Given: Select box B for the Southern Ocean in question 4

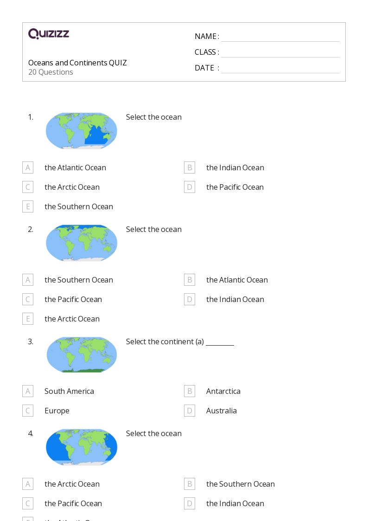Looking at the screenshot, I should tap(190, 484).
